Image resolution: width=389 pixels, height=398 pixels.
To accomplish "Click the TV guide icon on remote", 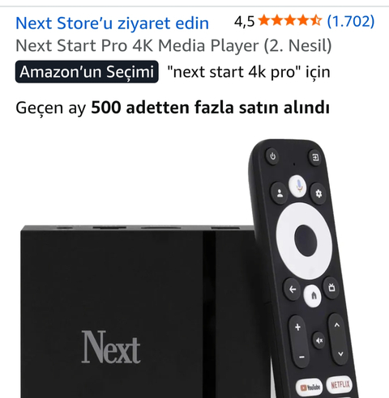I will (331, 288).
